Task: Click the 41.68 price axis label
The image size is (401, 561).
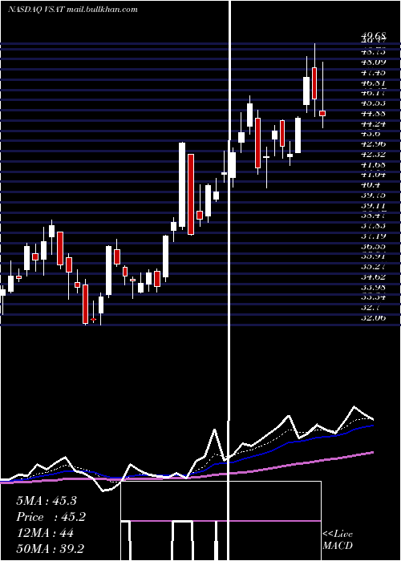Action: point(374,164)
